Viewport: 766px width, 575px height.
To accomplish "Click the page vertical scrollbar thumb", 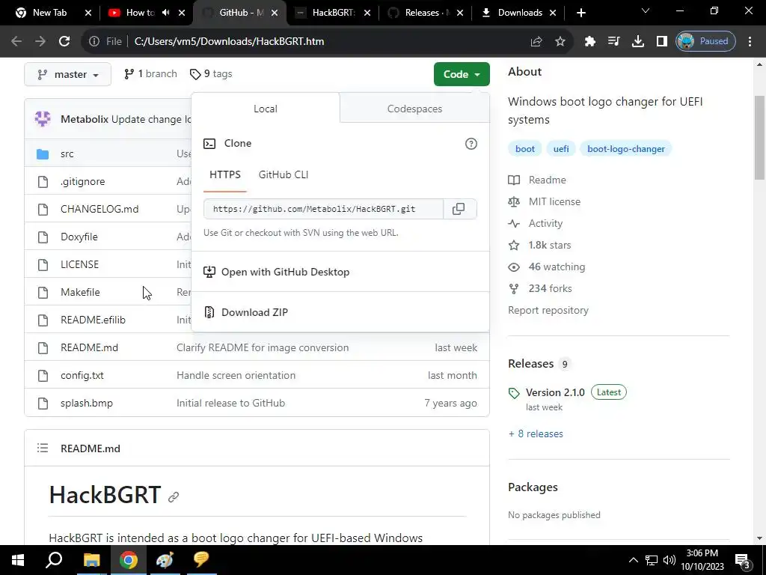I will (x=760, y=137).
